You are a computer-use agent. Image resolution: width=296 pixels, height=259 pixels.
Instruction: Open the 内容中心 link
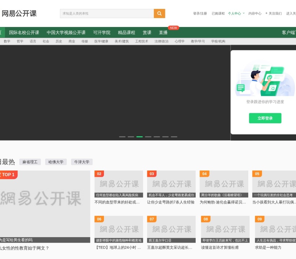[x=255, y=13]
